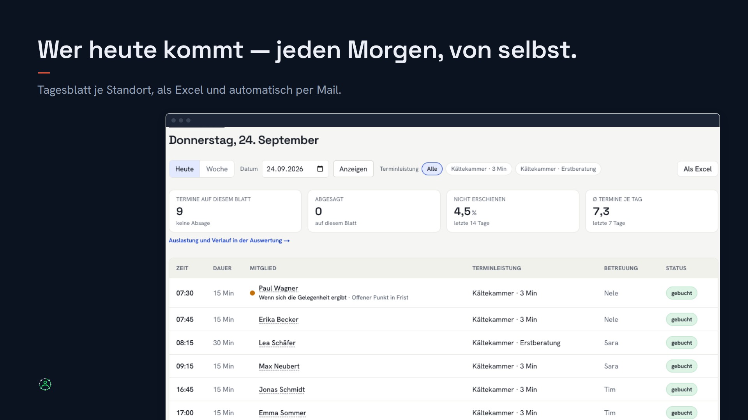The width and height of the screenshot is (748, 420).
Task: Click Sara in the Max Neubert row
Action: tap(611, 366)
